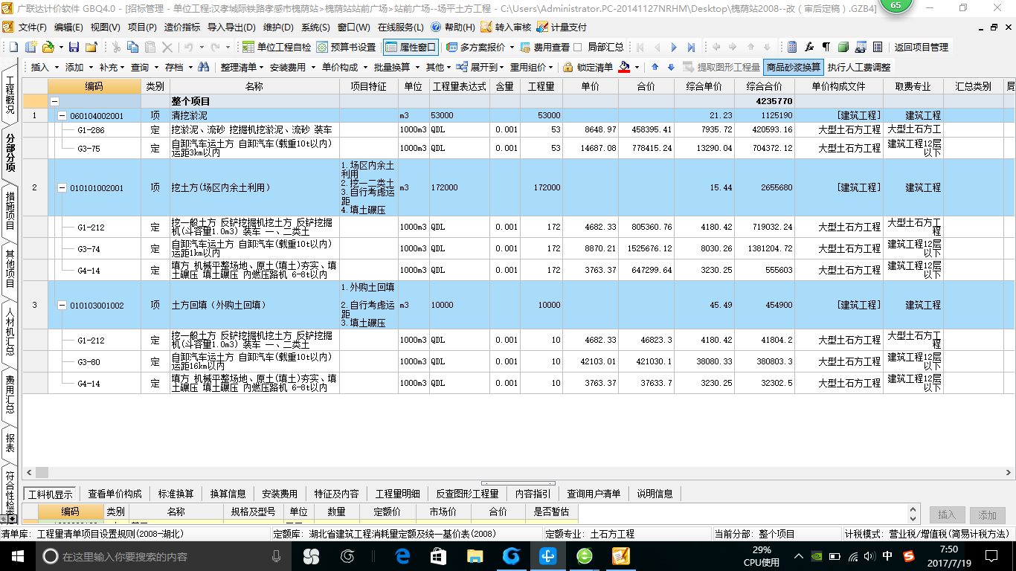Click the binoculars Find icon
This screenshot has height=571, width=1016.
(203, 67)
